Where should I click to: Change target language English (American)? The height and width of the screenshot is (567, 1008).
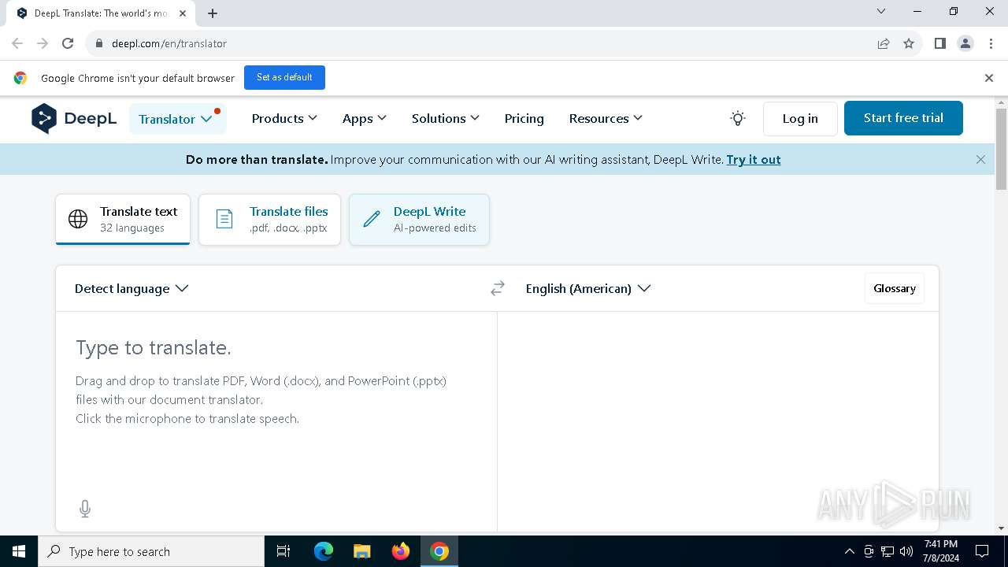coord(588,289)
